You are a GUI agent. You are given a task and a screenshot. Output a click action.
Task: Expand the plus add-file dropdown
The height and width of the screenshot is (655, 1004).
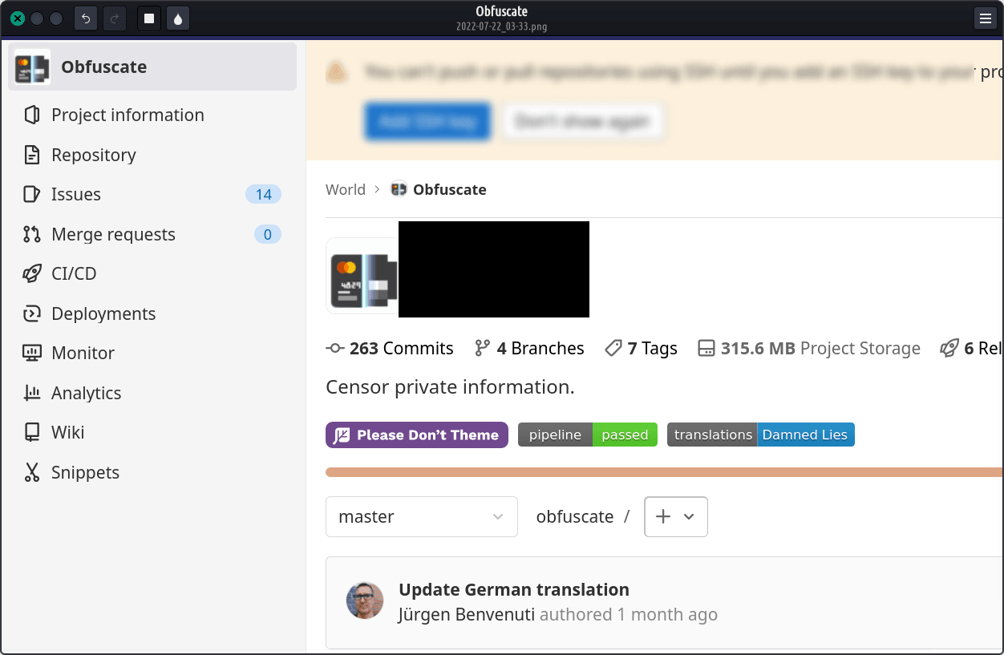coord(676,517)
